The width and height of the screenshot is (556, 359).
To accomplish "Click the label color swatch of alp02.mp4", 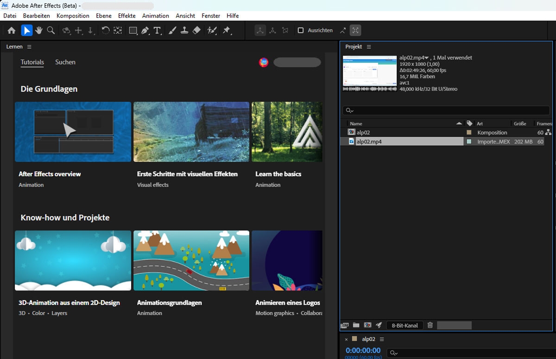I will point(469,142).
